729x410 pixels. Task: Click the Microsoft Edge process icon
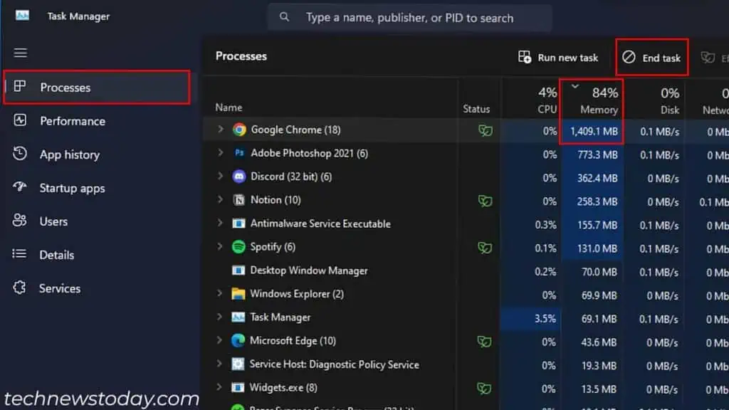[x=238, y=341]
